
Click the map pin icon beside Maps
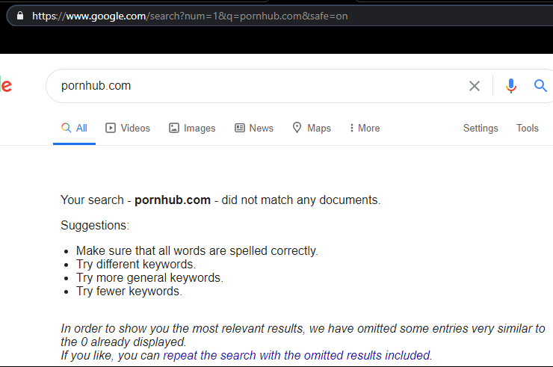(x=297, y=127)
